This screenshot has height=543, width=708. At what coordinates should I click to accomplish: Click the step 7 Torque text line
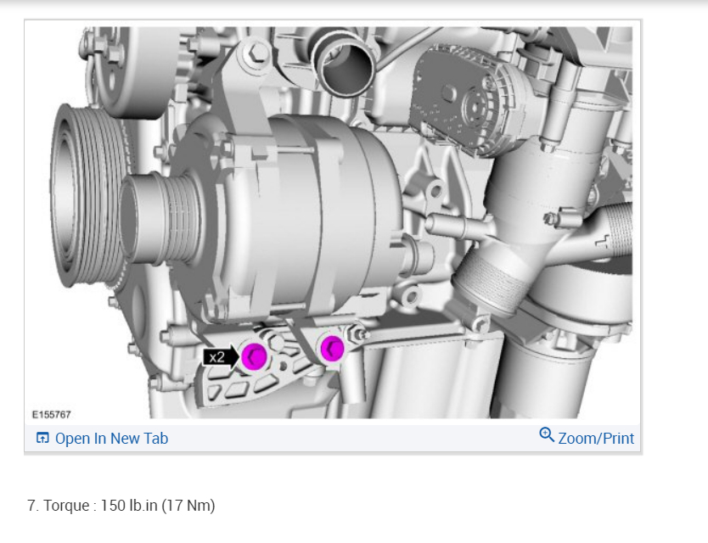(121, 505)
